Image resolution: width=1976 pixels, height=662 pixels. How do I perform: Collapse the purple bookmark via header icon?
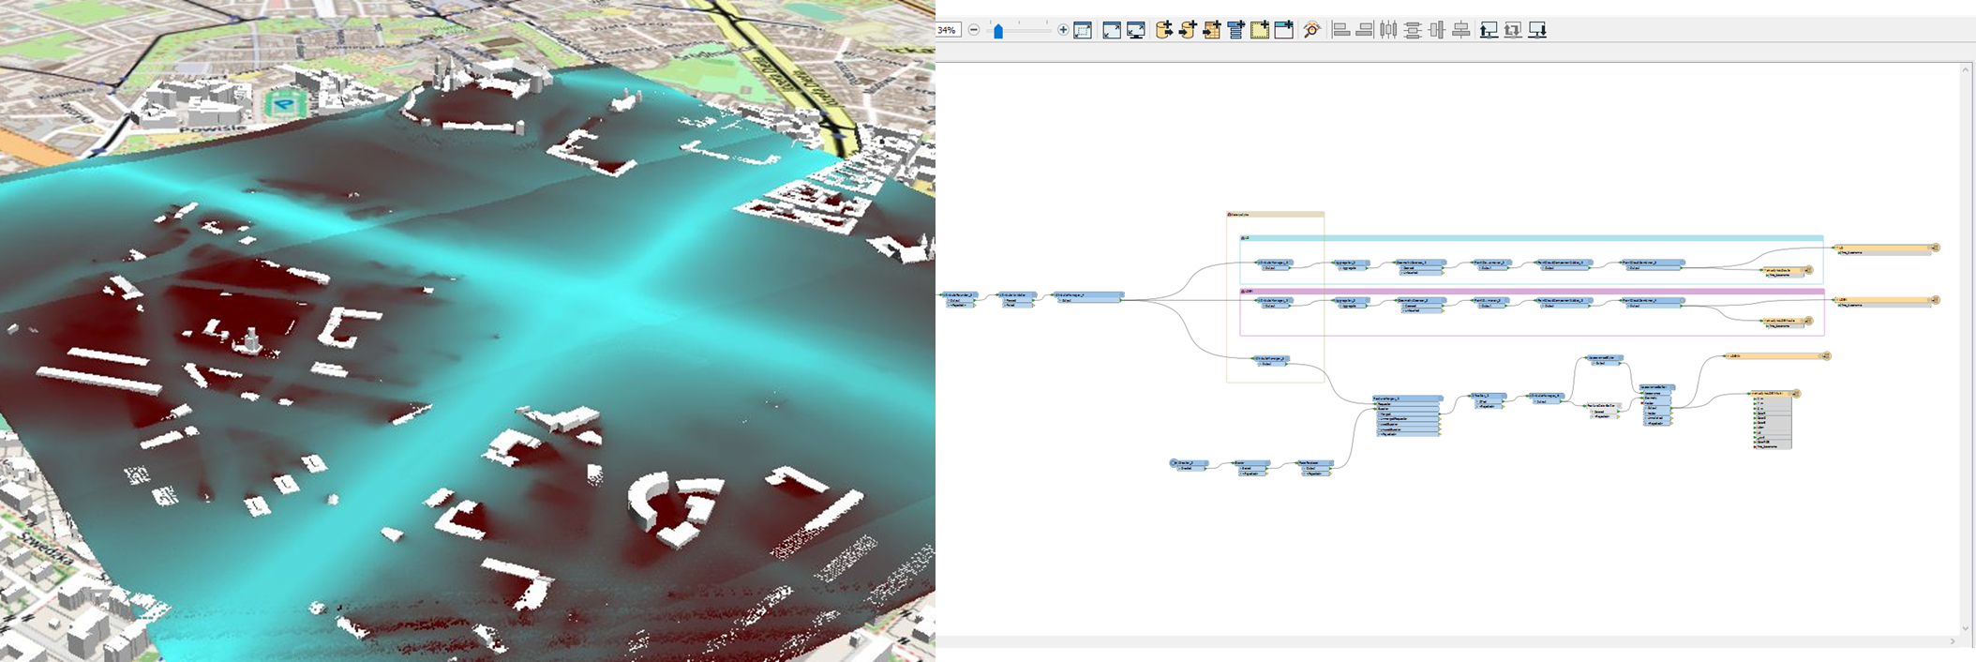1244,292
